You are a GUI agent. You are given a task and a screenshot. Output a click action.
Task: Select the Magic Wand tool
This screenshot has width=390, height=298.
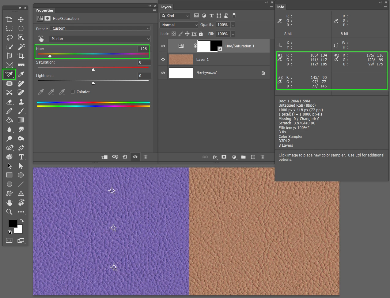[21, 47]
